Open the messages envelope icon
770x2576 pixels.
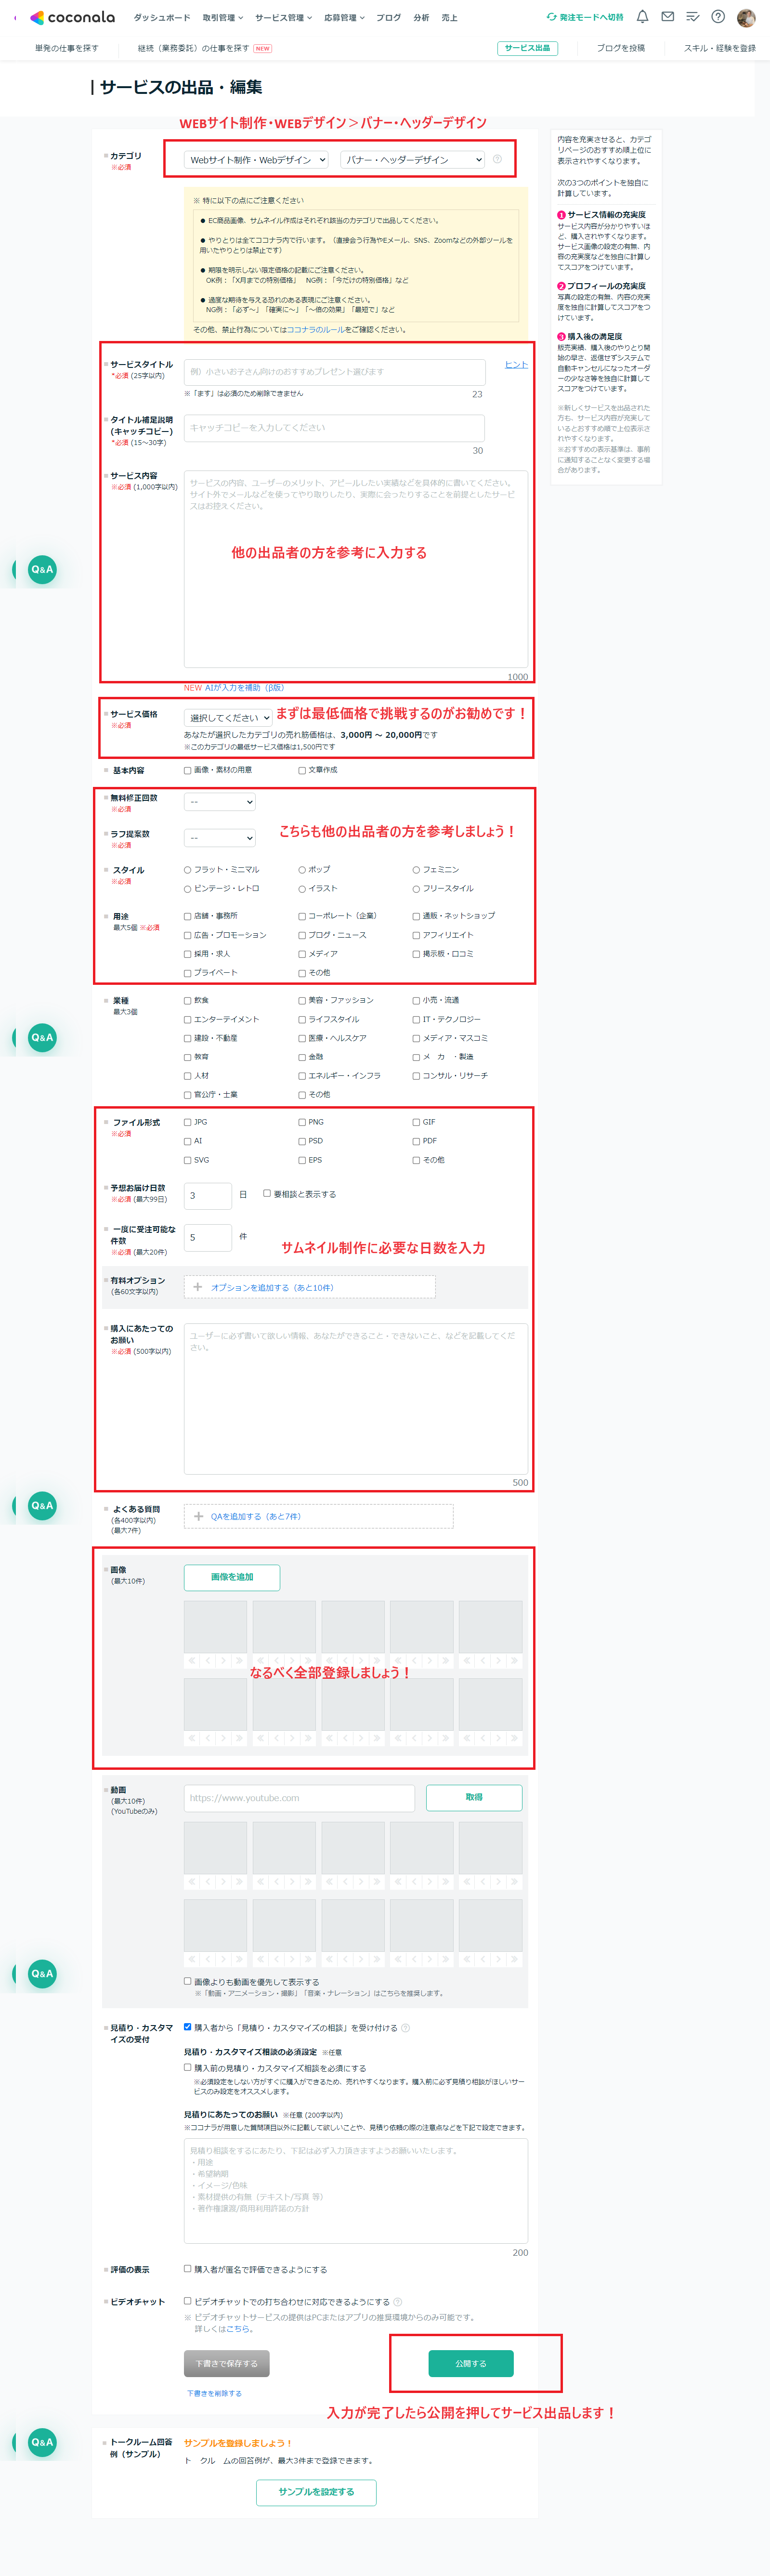pyautogui.click(x=667, y=17)
